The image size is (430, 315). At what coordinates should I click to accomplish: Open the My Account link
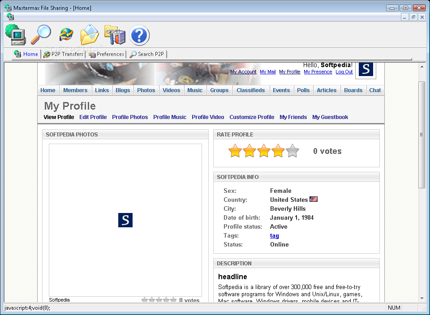243,72
